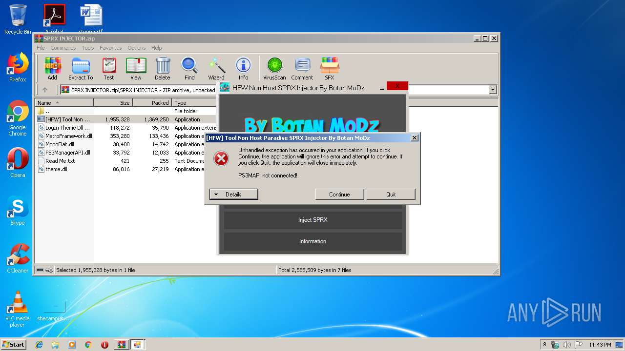
Task: Sort file list by Type column
Action: click(194, 103)
